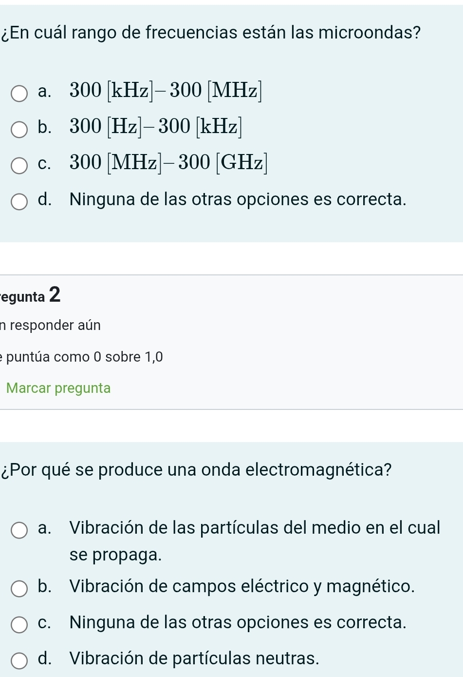This screenshot has height=677, width=463.
Task: Click the 'Marcar pregunta' link
Action: [x=58, y=388]
